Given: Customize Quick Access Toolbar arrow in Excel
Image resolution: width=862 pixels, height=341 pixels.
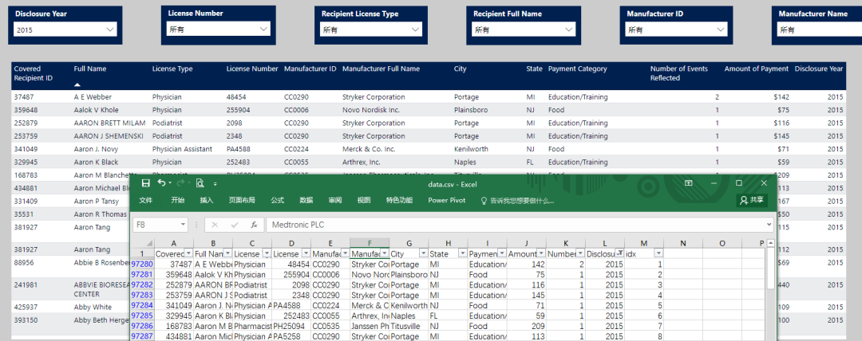Looking at the screenshot, I should click(x=215, y=184).
